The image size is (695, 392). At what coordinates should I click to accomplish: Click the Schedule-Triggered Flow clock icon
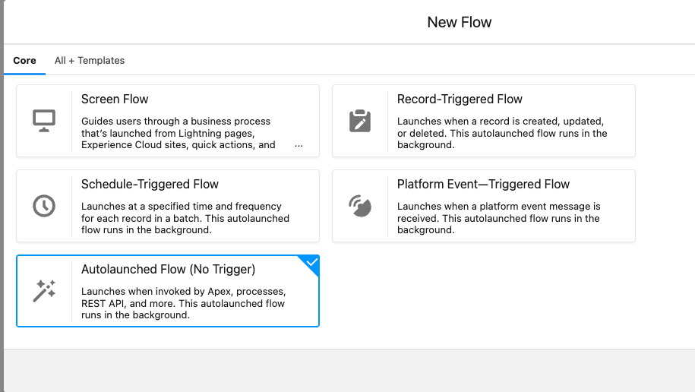(x=44, y=206)
